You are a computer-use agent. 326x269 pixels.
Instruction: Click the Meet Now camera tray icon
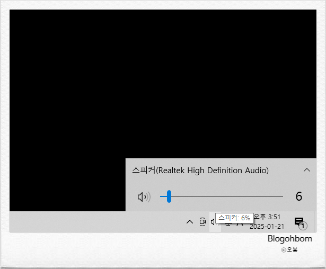(202, 222)
